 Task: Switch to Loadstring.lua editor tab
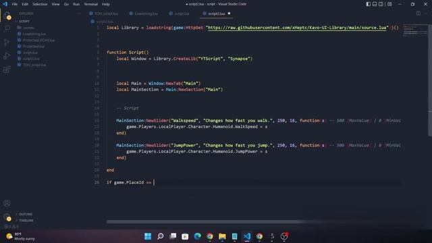pos(144,13)
